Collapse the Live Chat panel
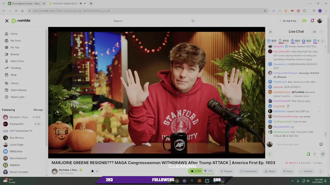This screenshot has height=185, width=330. (270, 32)
